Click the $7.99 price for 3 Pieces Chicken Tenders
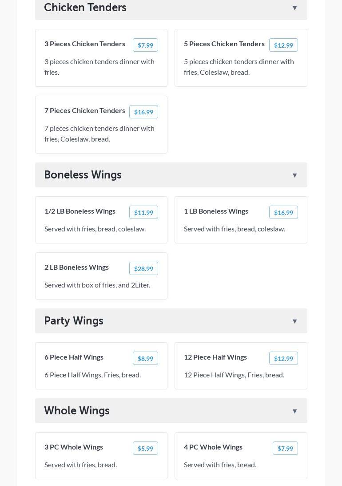The height and width of the screenshot is (486, 342). pos(145,45)
